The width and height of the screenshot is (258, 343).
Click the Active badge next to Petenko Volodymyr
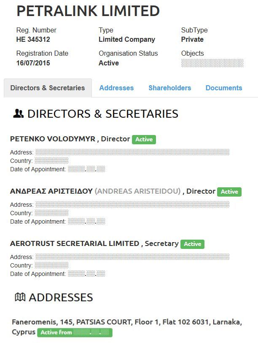144,139
